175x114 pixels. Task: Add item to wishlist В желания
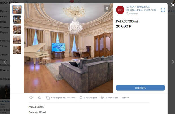(110, 98)
